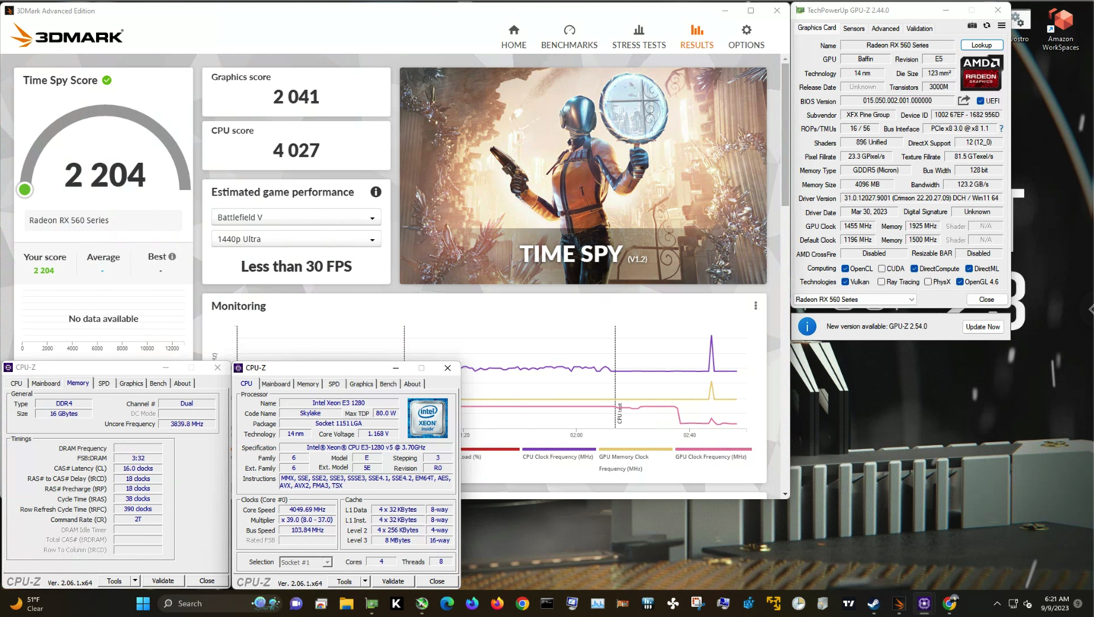
Task: Open the Monitoring three-dot menu
Action: click(x=755, y=306)
